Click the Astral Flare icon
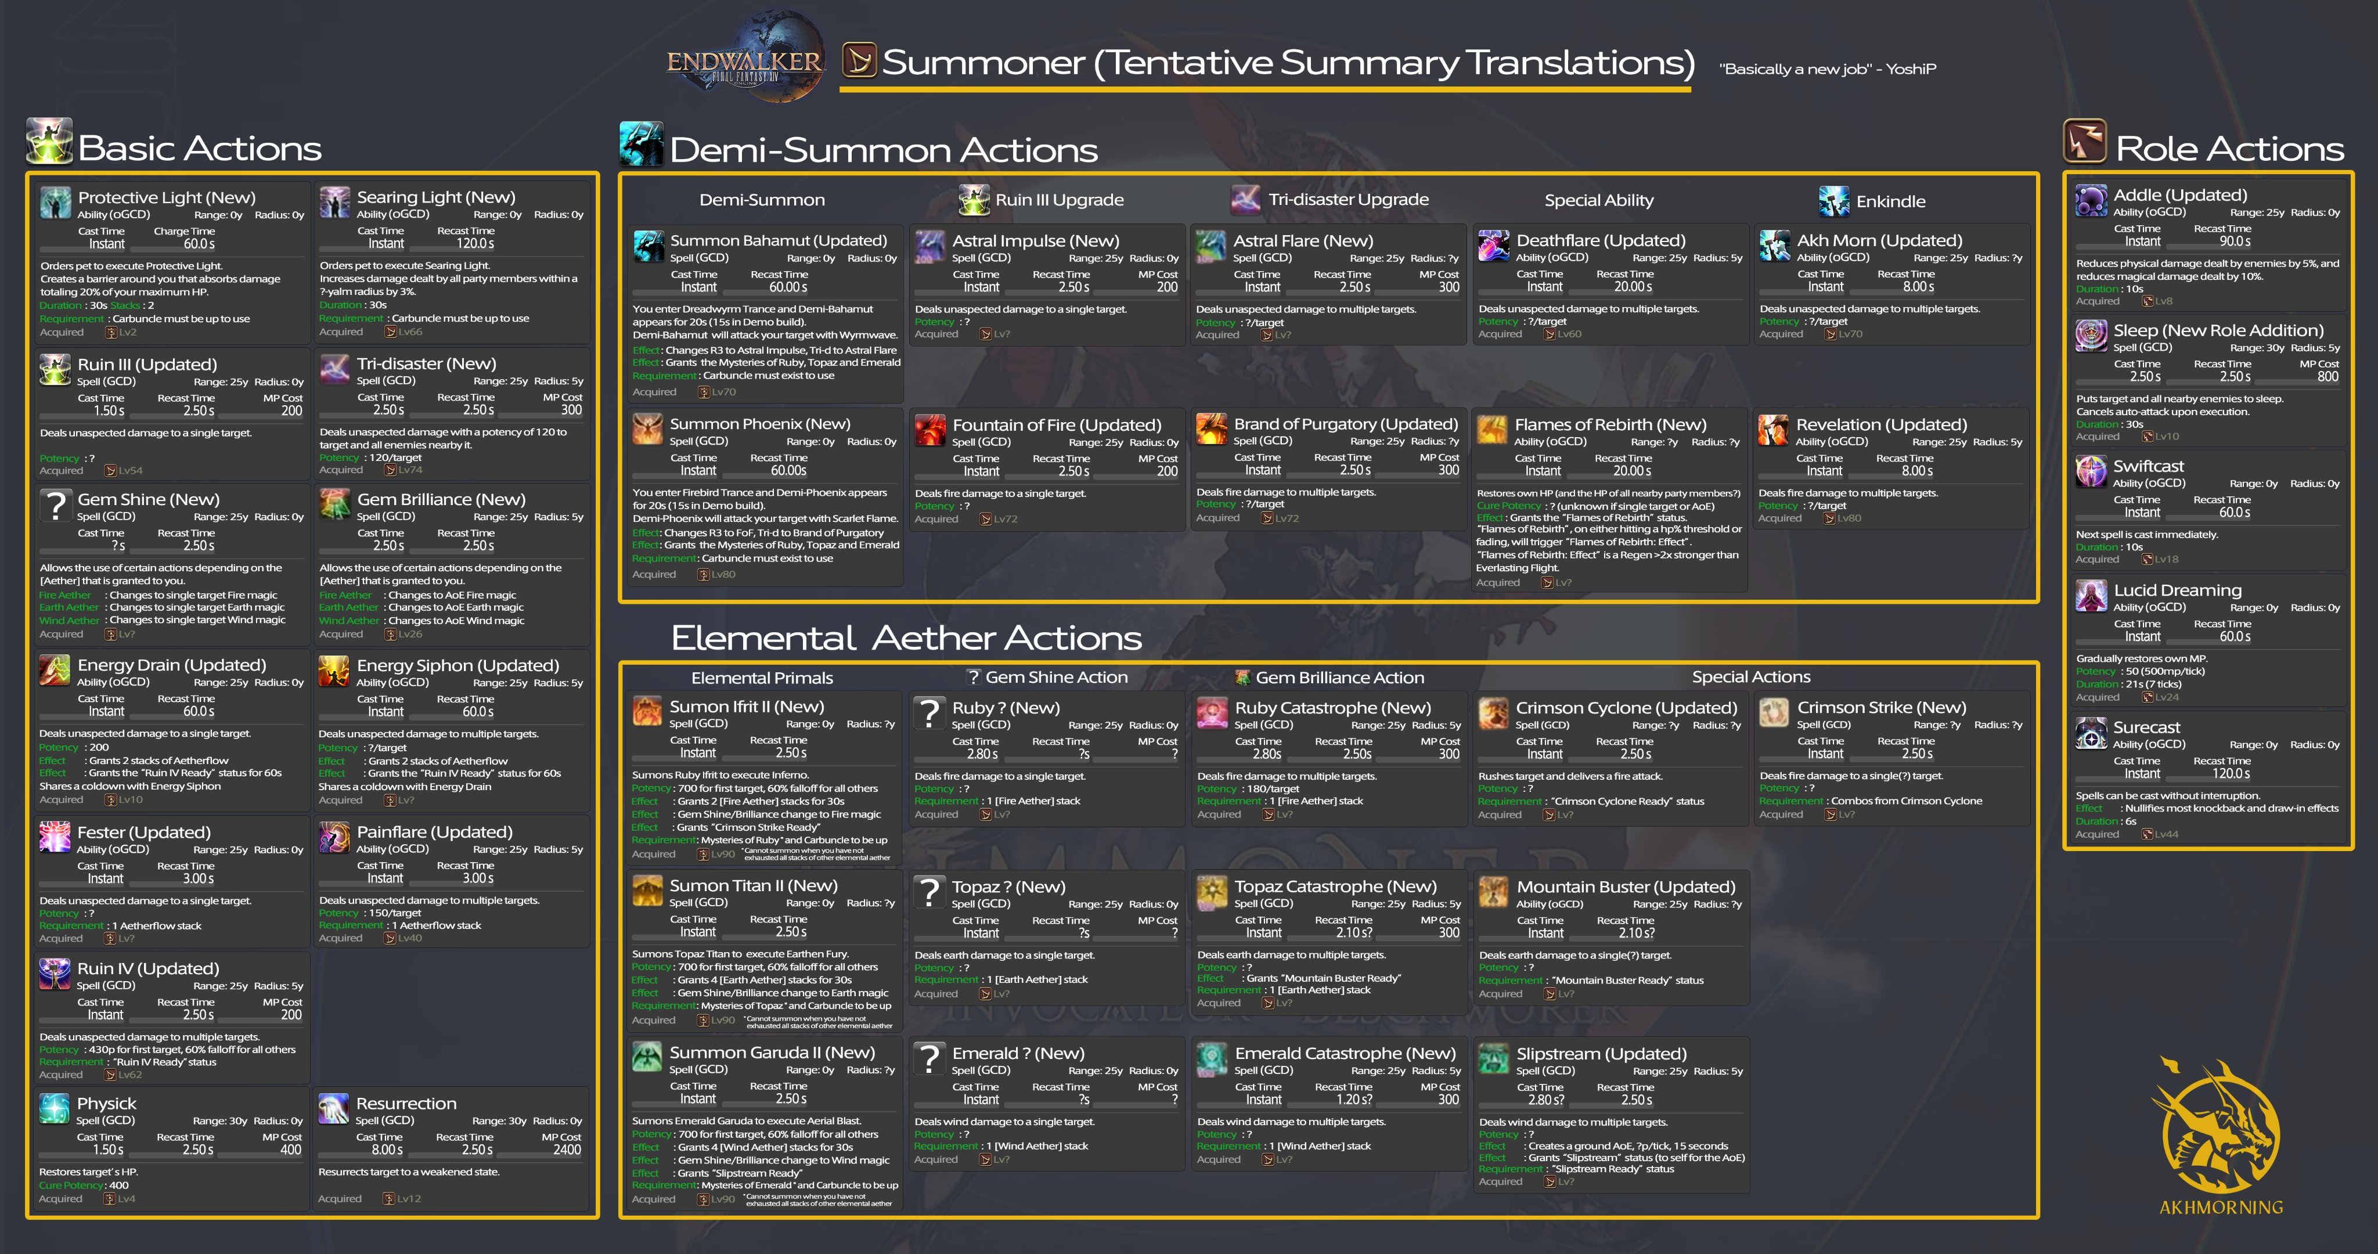2378x1254 pixels. coord(1211,247)
